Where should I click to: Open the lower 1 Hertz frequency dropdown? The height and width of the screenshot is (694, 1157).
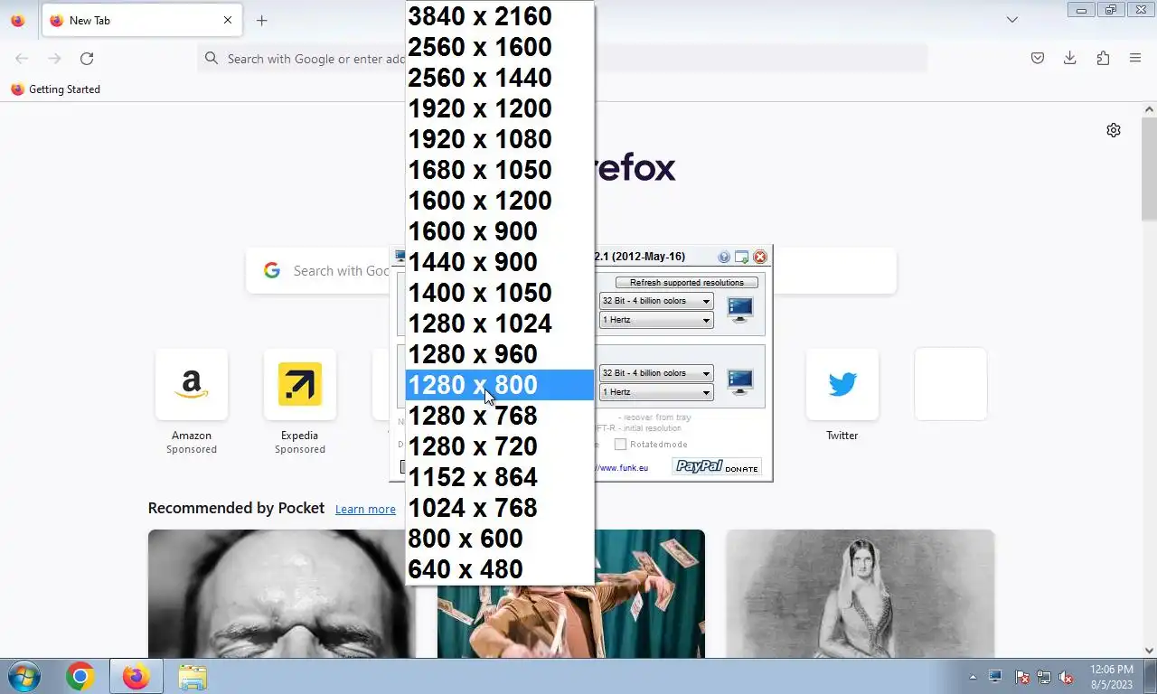click(x=656, y=392)
